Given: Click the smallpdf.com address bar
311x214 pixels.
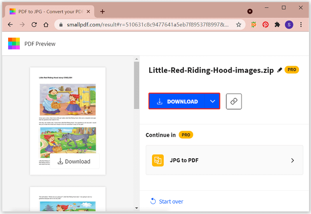Looking at the screenshot, I should pyautogui.click(x=148, y=25).
